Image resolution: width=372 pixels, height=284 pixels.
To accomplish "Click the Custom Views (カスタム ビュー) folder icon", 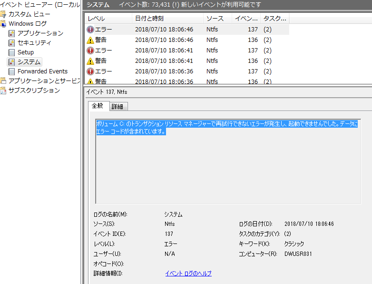I will coord(3,14).
